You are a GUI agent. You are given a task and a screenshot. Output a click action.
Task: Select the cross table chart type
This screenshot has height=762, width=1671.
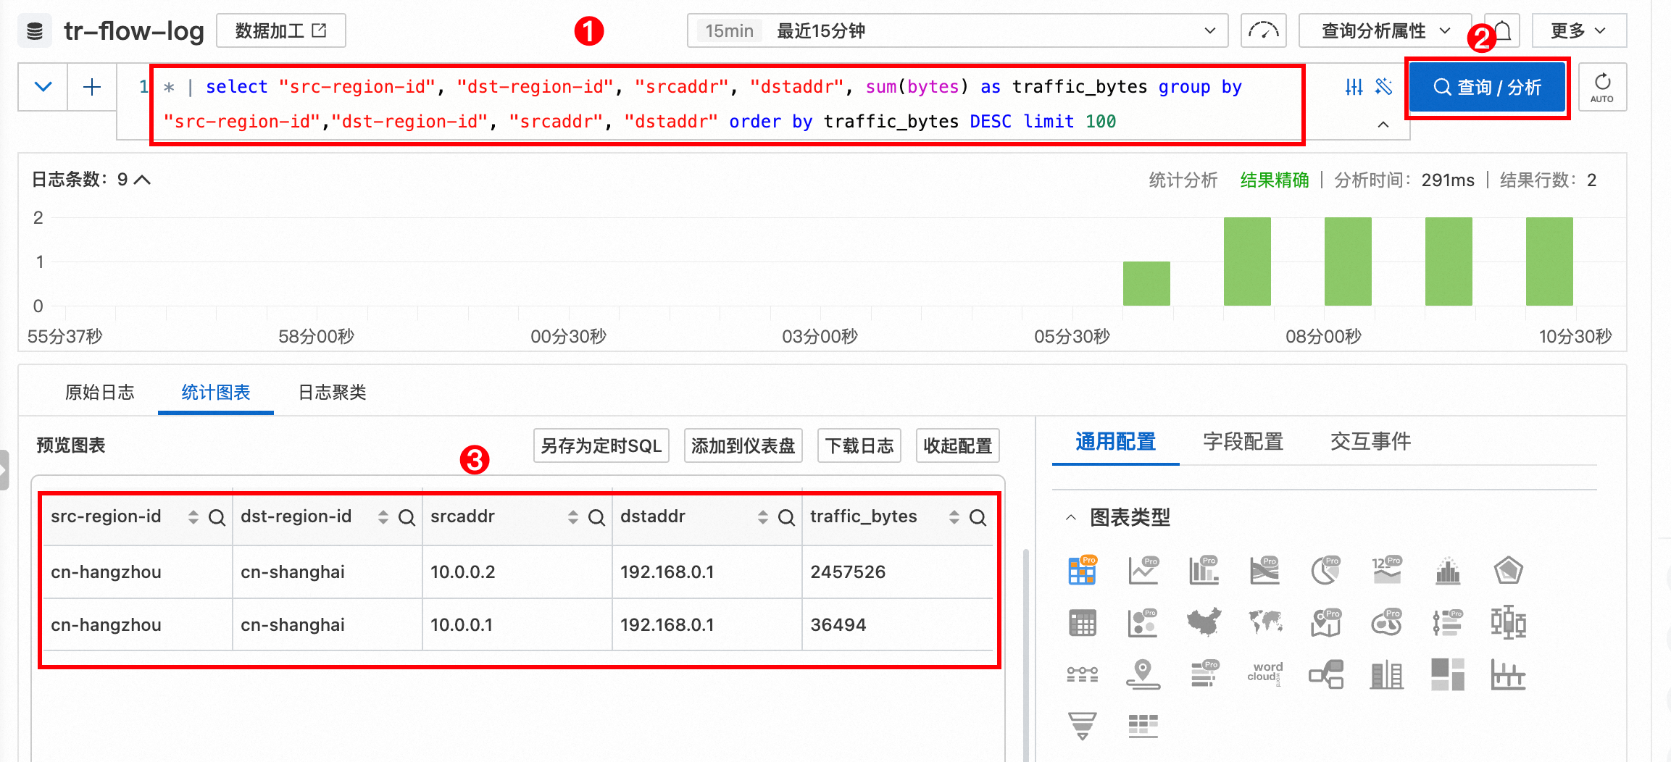(1143, 725)
